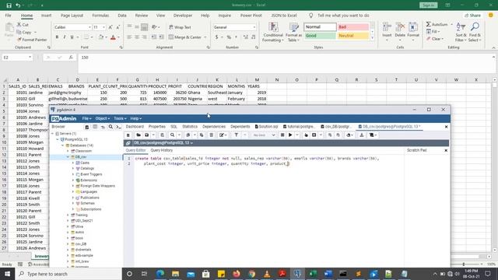Open the Formulas tab in Excel ribbon
This screenshot has width=498, height=280.
pos(100,16)
